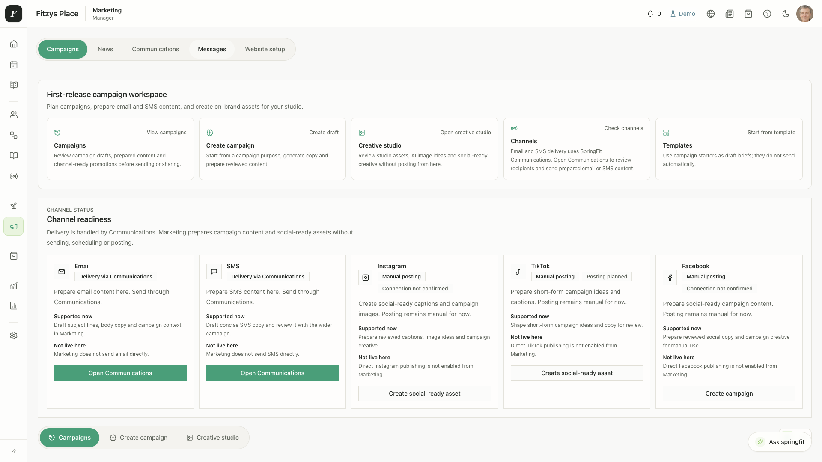
Task: Open the sprout growth icon in sidebar
Action: tap(14, 206)
